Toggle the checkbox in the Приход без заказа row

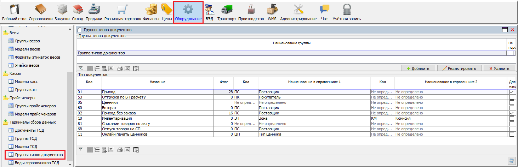click(x=511, y=113)
